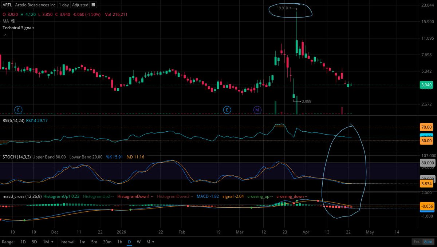Click the ARTL ticker symbol

pyautogui.click(x=7, y=5)
